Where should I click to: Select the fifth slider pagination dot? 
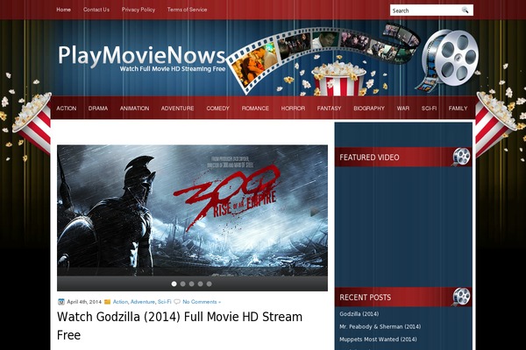(x=209, y=283)
